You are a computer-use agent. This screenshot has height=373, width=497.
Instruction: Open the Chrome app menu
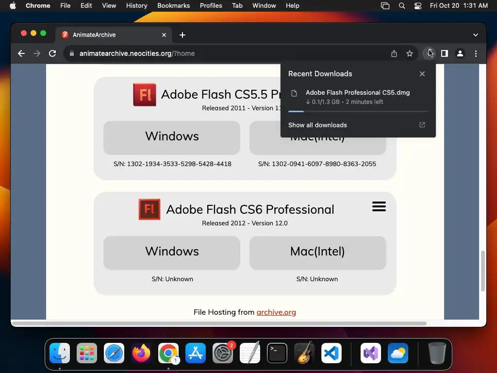[x=38, y=6]
